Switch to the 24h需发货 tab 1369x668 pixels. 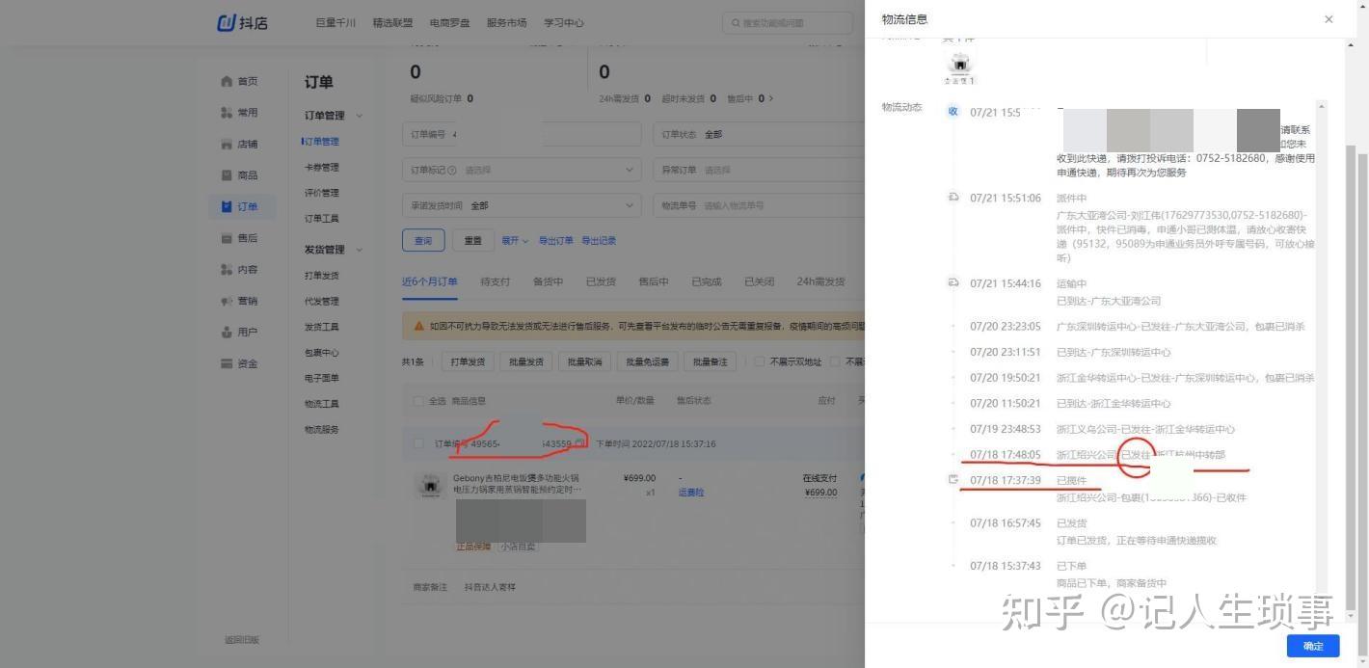click(x=820, y=281)
